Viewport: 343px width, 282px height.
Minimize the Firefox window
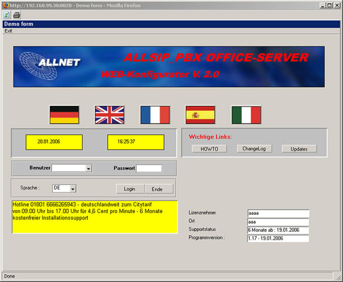(x=322, y=5)
